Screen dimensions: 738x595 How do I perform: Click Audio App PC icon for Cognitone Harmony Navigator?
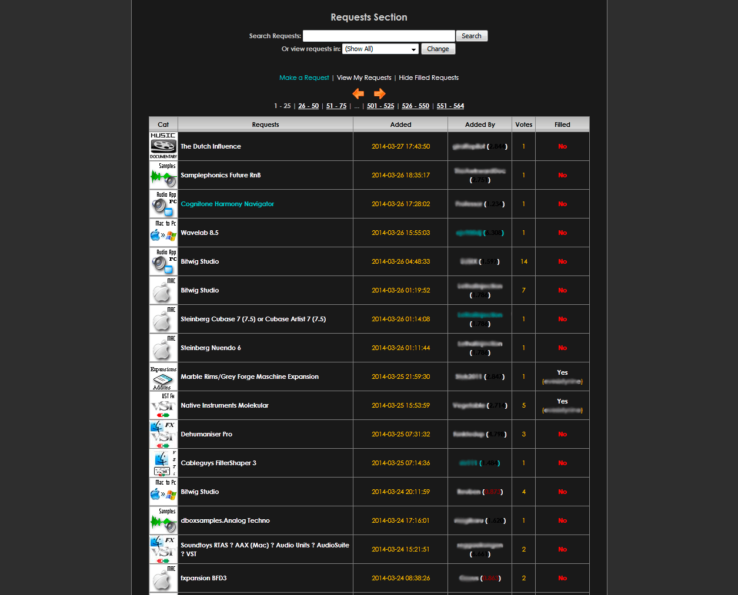tap(163, 204)
